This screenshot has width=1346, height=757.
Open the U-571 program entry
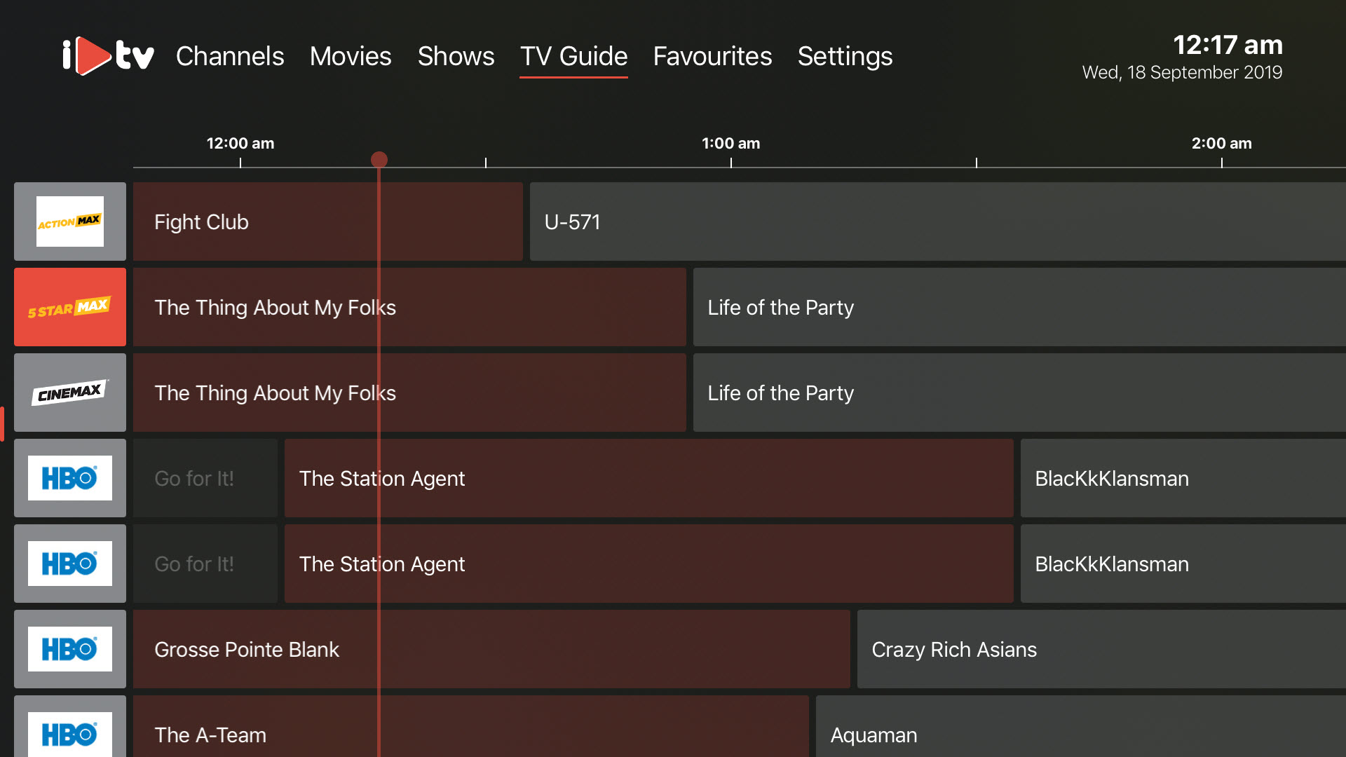938,221
